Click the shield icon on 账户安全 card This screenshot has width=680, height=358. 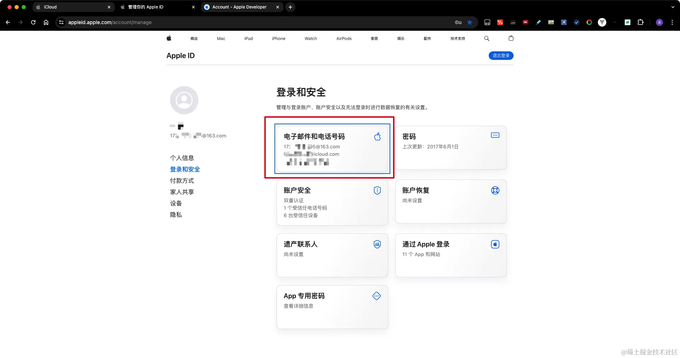[x=377, y=191]
